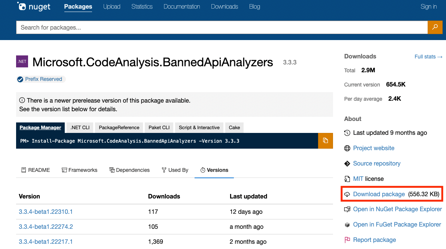Click the git icon beside Source repository
446x249 pixels.
tap(347, 164)
